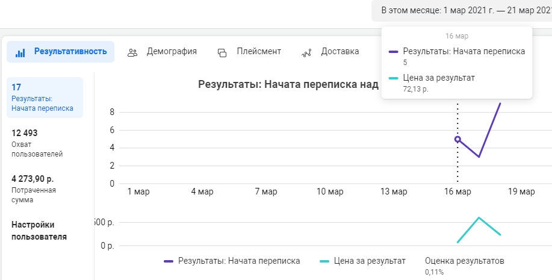The image size is (552, 280).
Task: Select the 4 273,90 р. Потраченная сумма metric
Action: click(34, 189)
